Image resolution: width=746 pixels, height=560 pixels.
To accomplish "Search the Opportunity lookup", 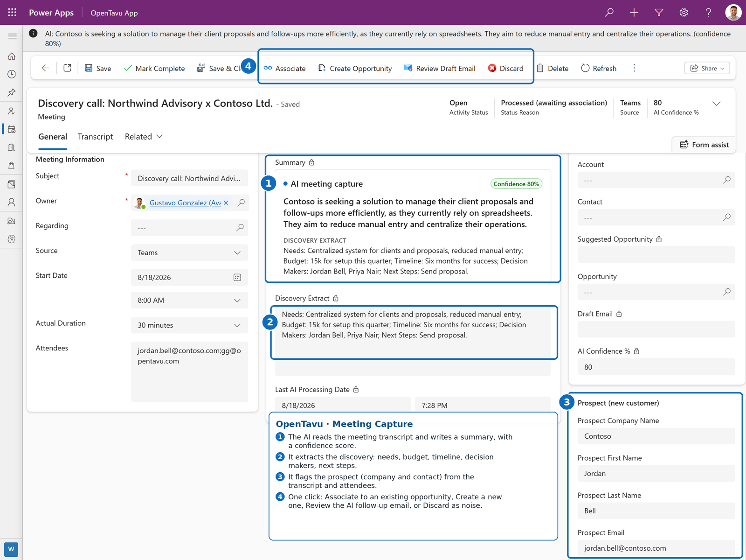I will click(x=727, y=292).
